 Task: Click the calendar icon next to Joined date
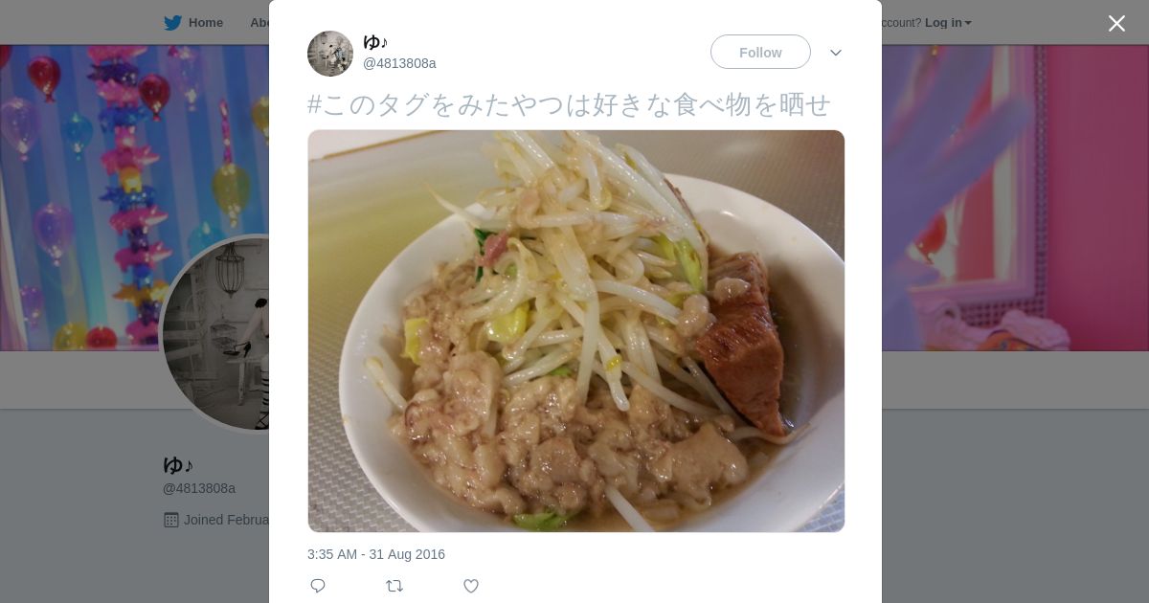(171, 520)
